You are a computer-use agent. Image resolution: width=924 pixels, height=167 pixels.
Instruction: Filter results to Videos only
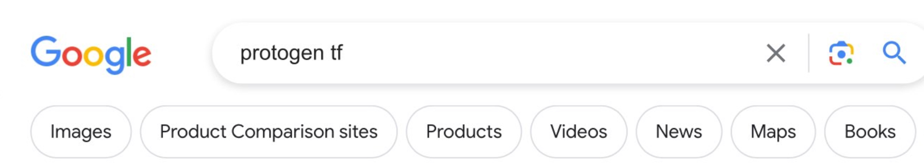pos(578,132)
